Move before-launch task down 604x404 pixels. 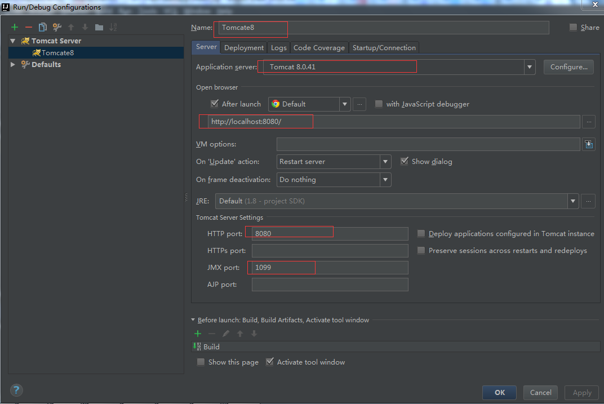[x=254, y=334]
